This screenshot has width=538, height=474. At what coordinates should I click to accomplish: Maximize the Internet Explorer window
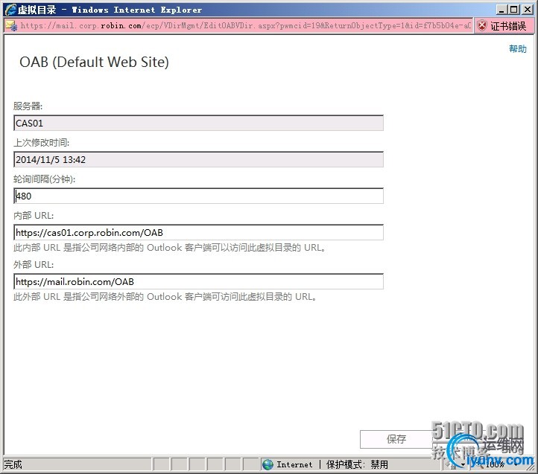point(514,10)
